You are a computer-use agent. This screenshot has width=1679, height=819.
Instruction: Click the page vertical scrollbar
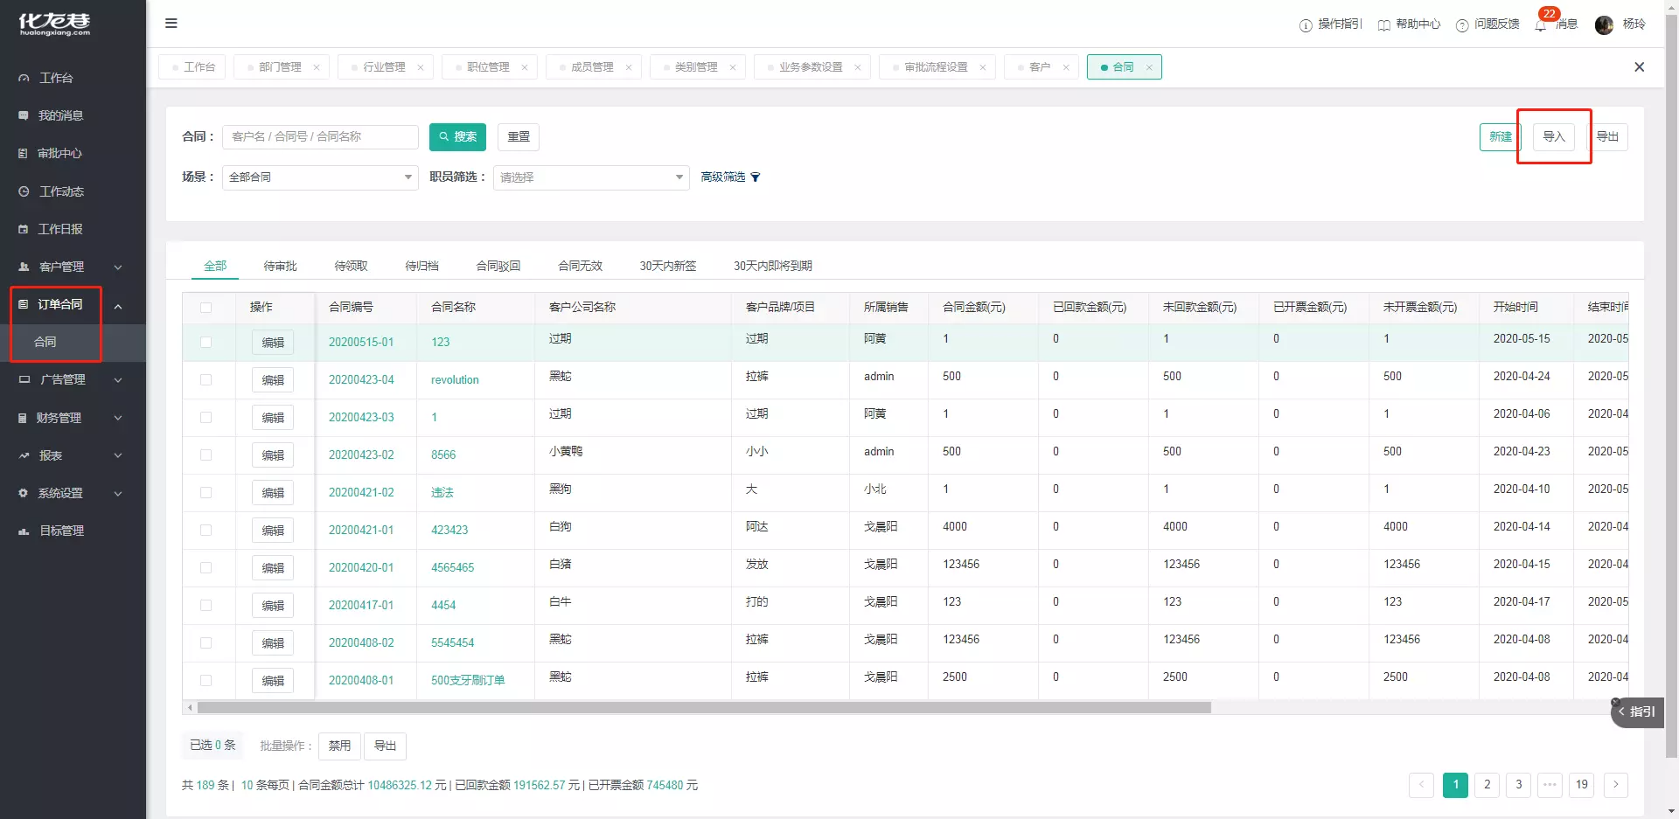pyautogui.click(x=1672, y=385)
